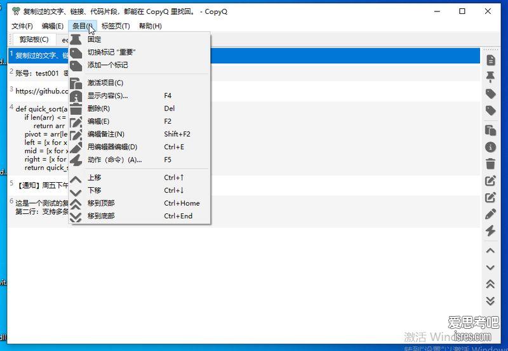This screenshot has width=508, height=351.
Task: Click the CopyQ app icon in title bar
Action: (16, 11)
